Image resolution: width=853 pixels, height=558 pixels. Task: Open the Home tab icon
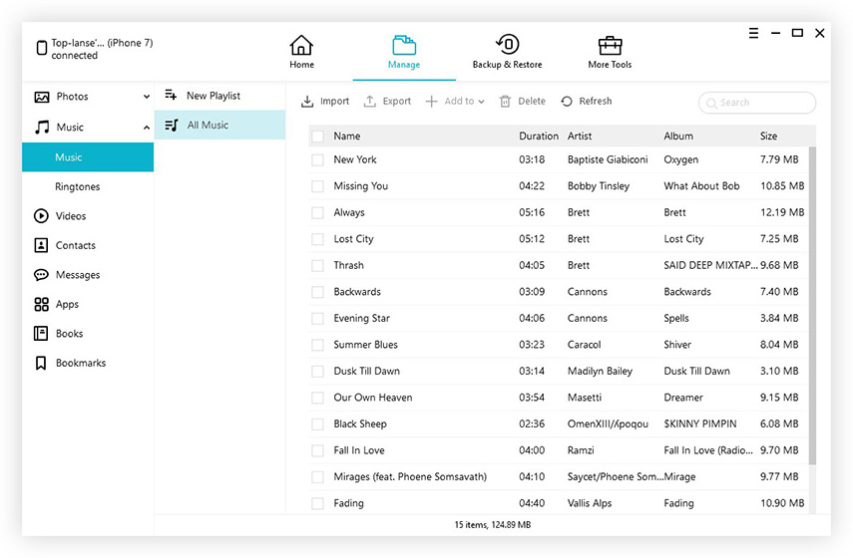(x=301, y=45)
